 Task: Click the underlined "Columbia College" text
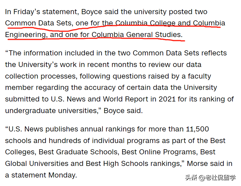point(145,23)
